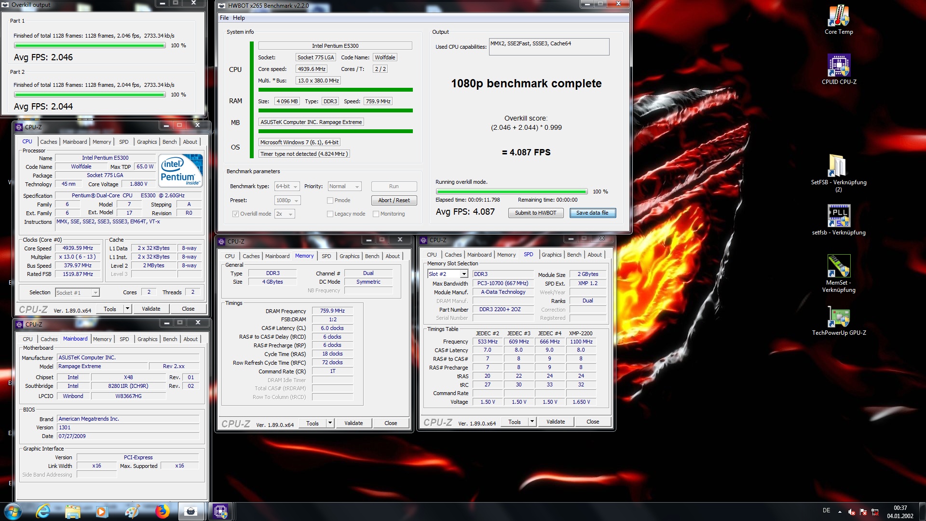This screenshot has width=926, height=521.
Task: Switch to SPD tab in CPU-Z CPU window
Action: 123,142
